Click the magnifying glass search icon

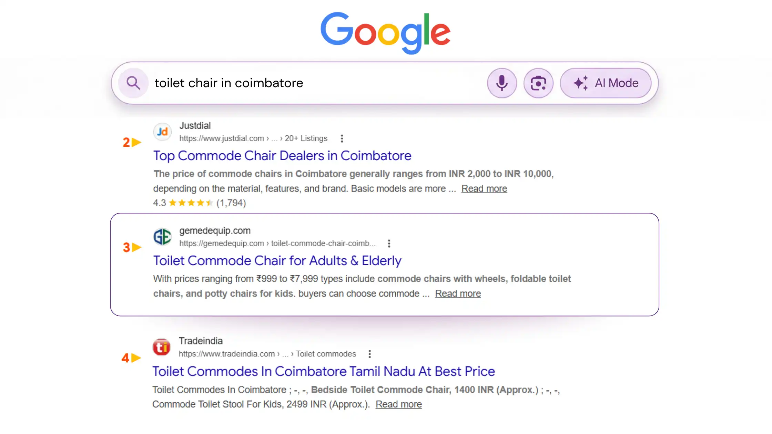pyautogui.click(x=133, y=83)
